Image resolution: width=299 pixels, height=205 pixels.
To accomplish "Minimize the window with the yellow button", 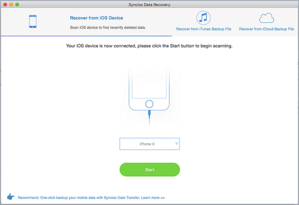I will [11, 4].
